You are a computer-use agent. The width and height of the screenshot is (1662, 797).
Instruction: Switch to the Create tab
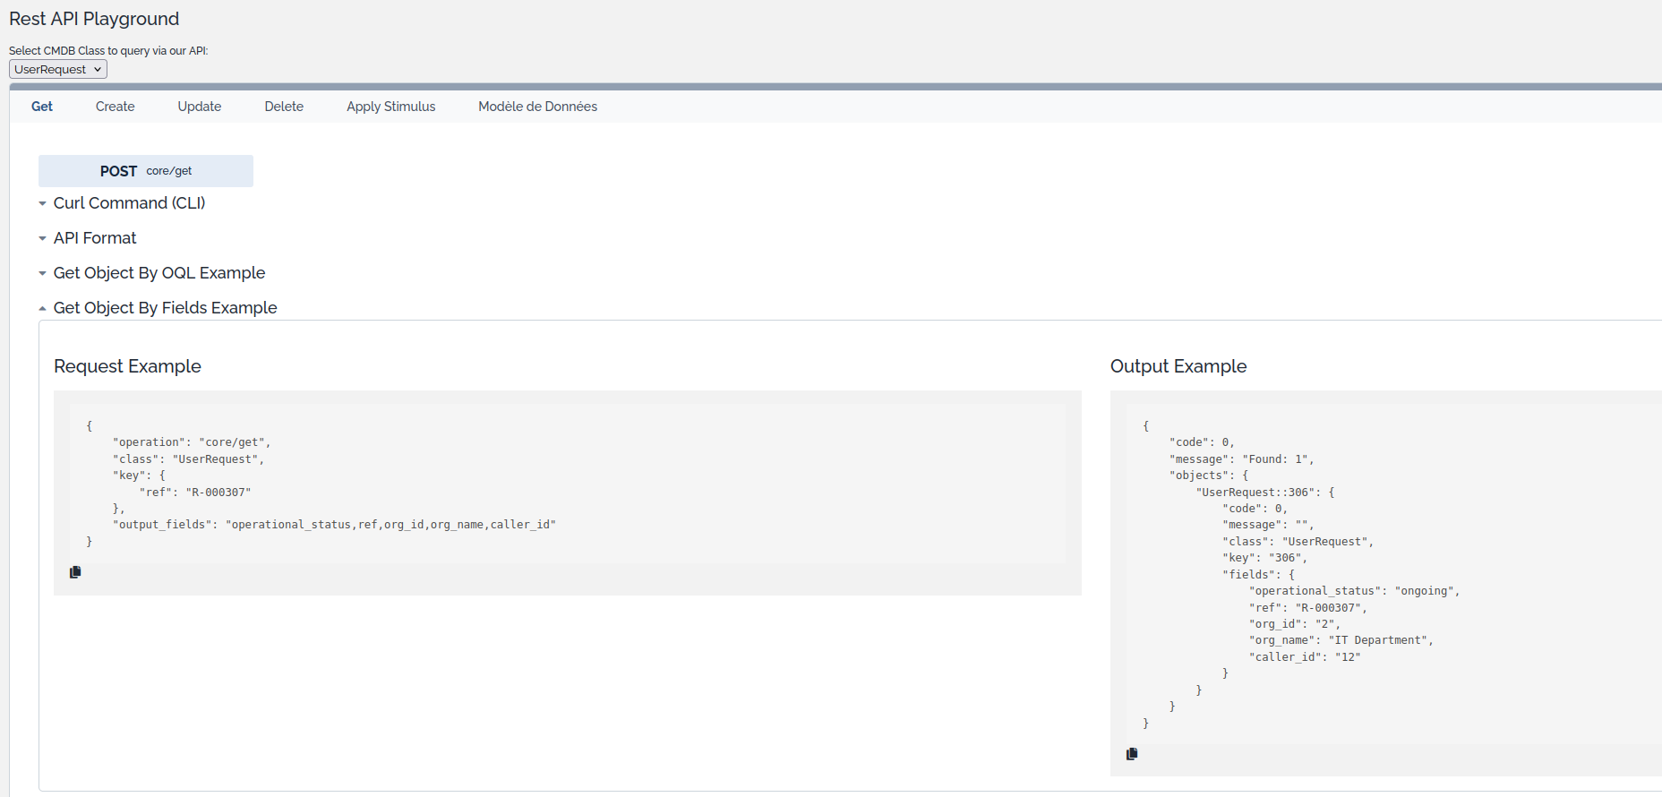pyautogui.click(x=115, y=107)
